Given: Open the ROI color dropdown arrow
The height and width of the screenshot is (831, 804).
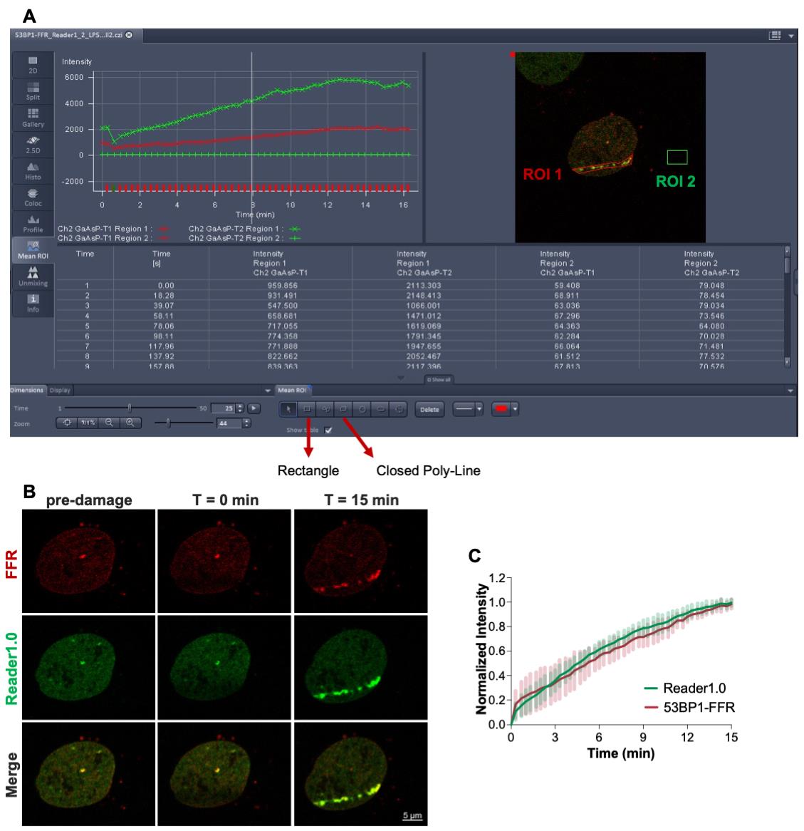Looking at the screenshot, I should pyautogui.click(x=515, y=409).
